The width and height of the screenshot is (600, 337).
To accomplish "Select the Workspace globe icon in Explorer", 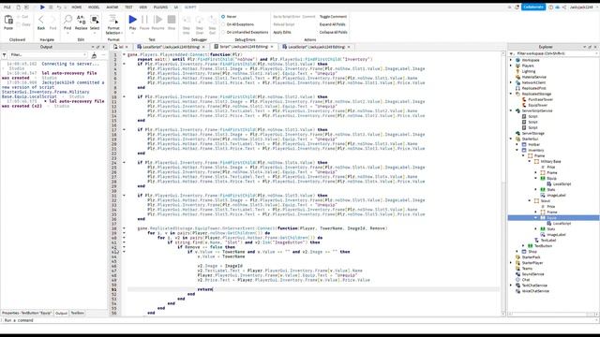I will coord(517,60).
